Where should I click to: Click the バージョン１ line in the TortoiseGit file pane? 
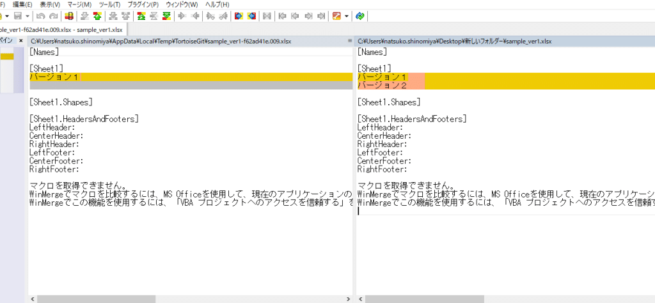click(191, 77)
